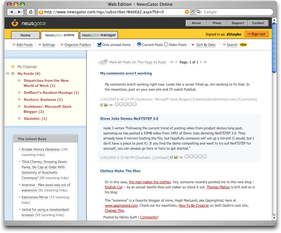The height and width of the screenshot is (233, 281).
Task: Mark 'My comments aren't working' post as read
Action: point(102,105)
